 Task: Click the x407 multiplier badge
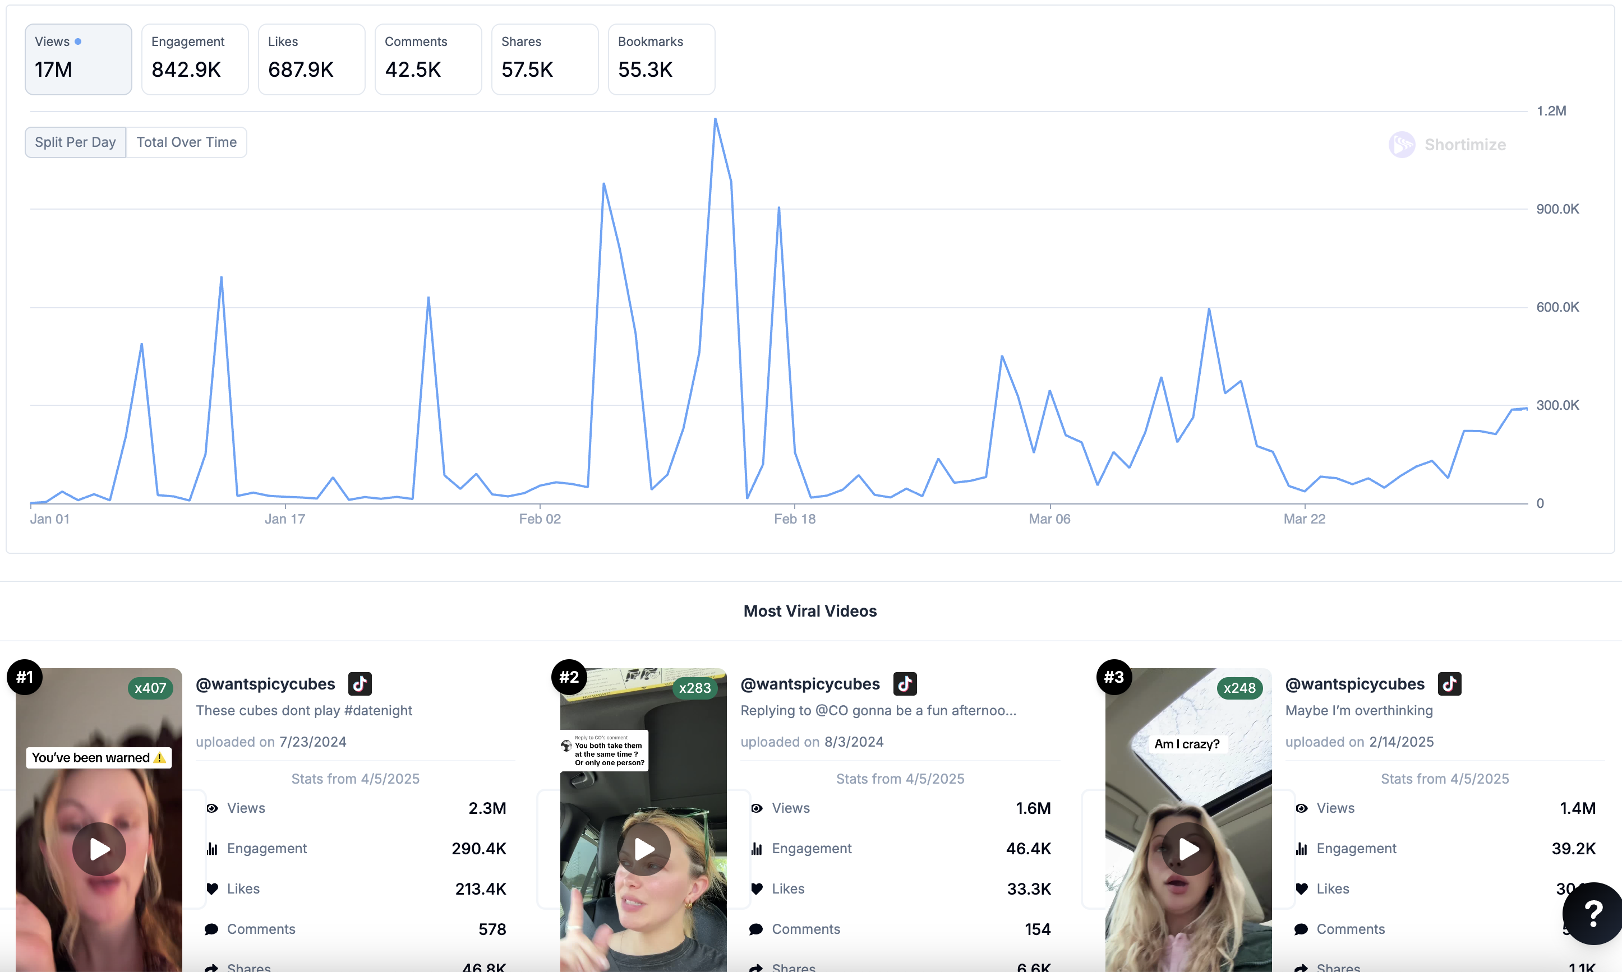(x=150, y=688)
